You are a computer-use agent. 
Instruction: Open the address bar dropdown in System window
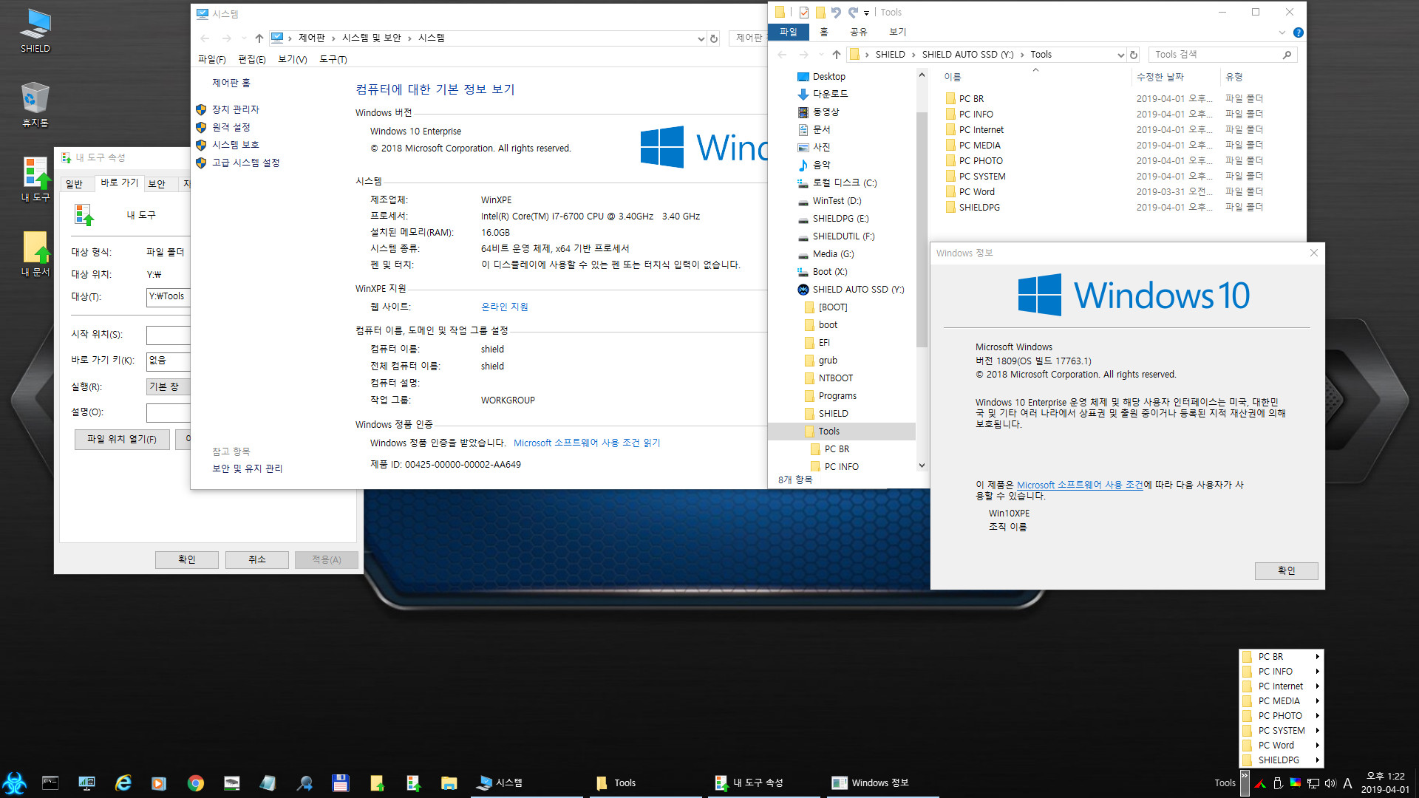point(701,38)
